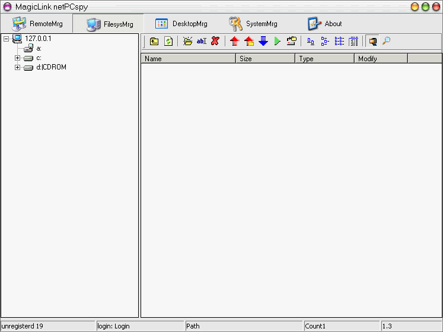The height and width of the screenshot is (332, 443).
Task: Click the refresh file list icon
Action: tap(168, 42)
